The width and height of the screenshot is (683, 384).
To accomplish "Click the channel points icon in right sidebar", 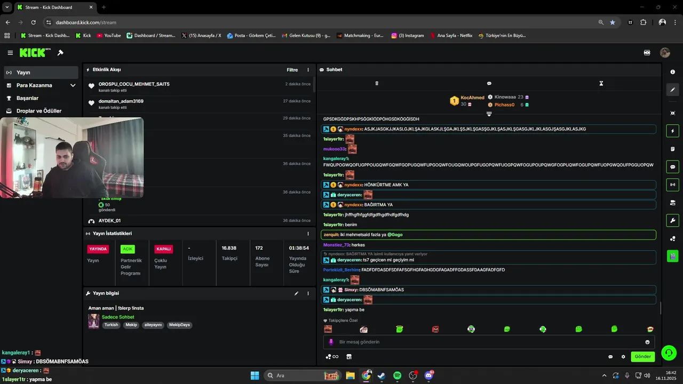I will coord(672,238).
